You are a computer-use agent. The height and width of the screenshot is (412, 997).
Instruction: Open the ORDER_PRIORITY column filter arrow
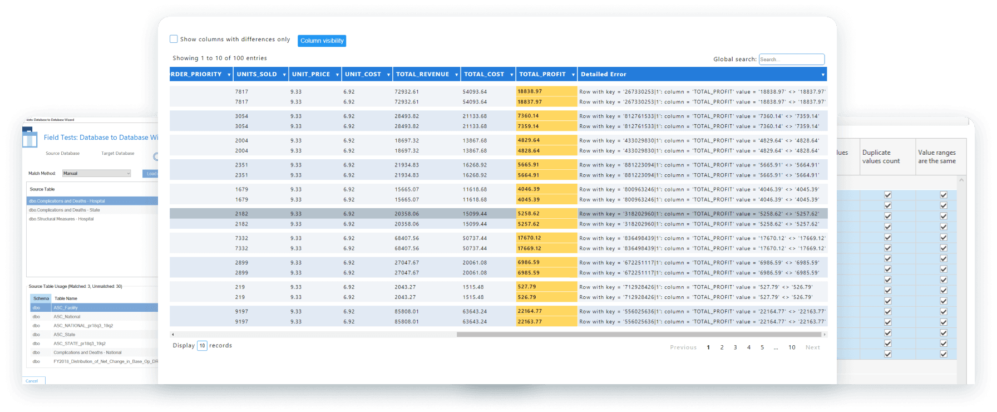[229, 75]
